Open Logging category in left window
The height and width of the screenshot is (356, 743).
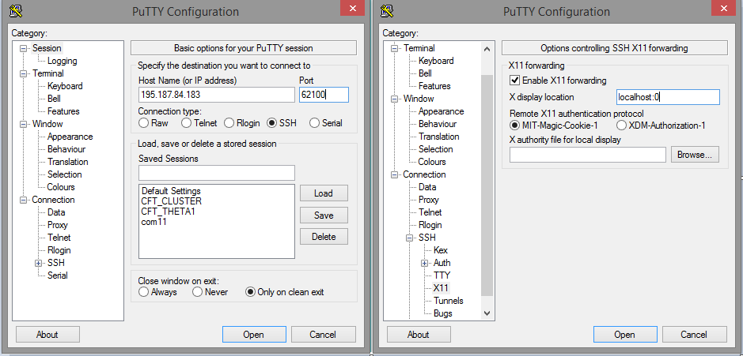[x=62, y=61]
